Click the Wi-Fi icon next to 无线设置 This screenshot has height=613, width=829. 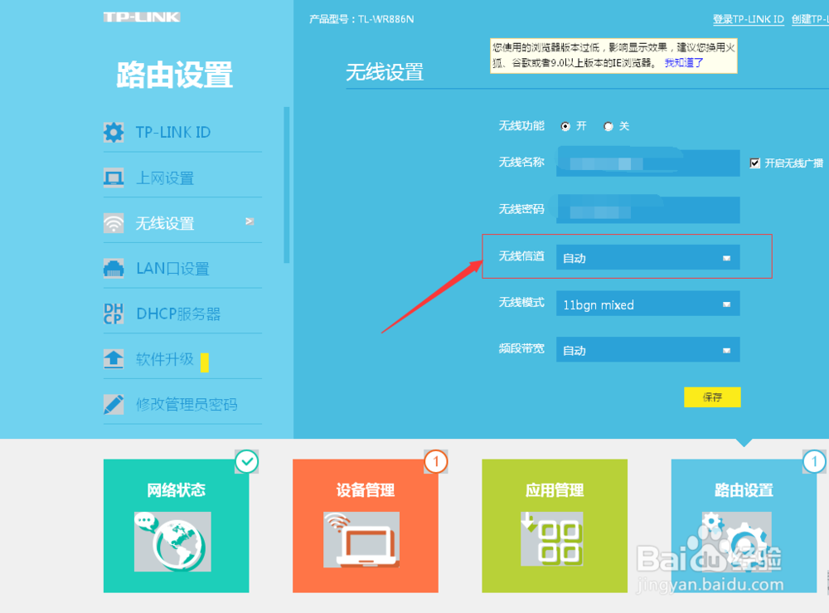pyautogui.click(x=114, y=222)
